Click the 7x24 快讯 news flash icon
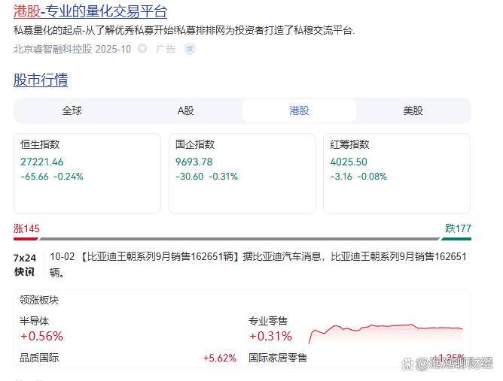 coord(25,264)
